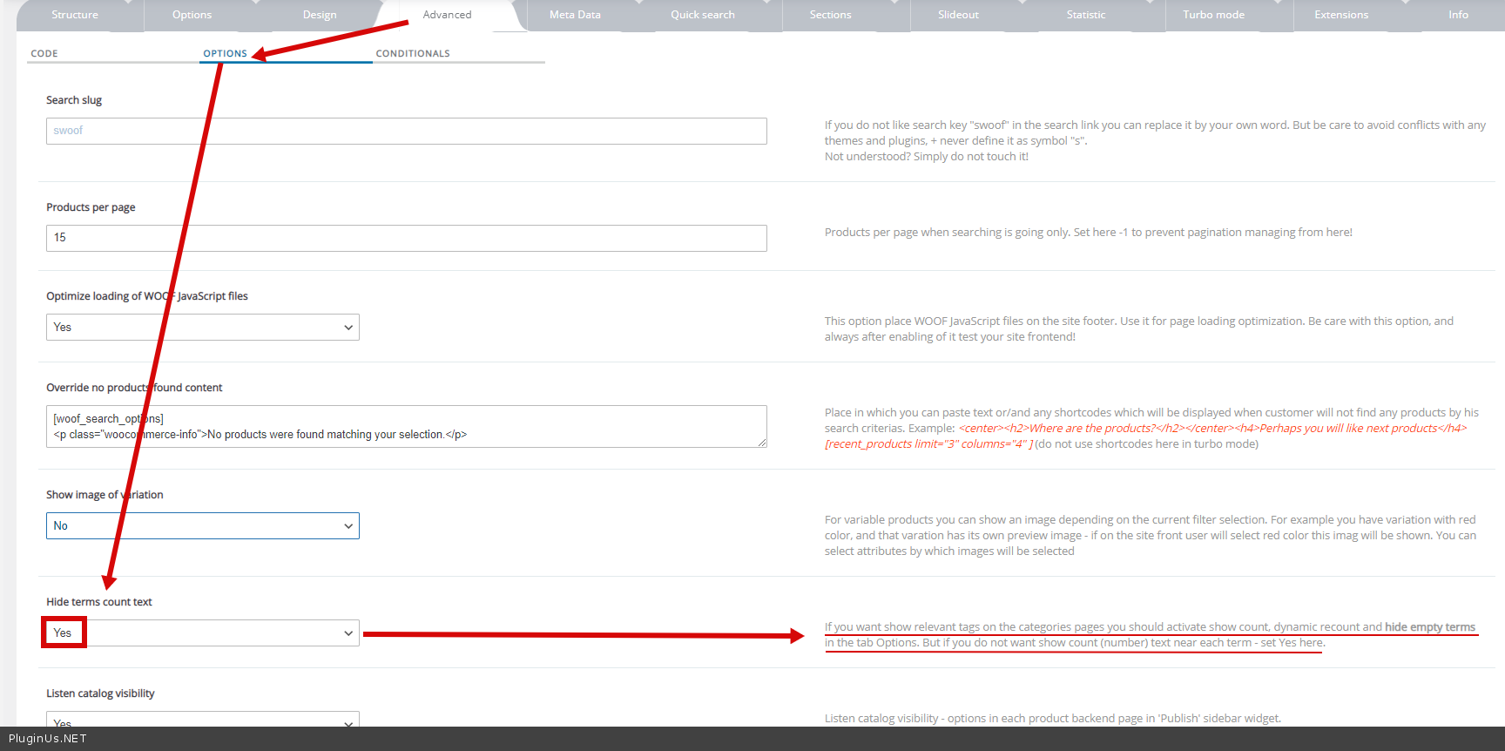
Task: Select the Code sub-tab
Action: (x=44, y=54)
